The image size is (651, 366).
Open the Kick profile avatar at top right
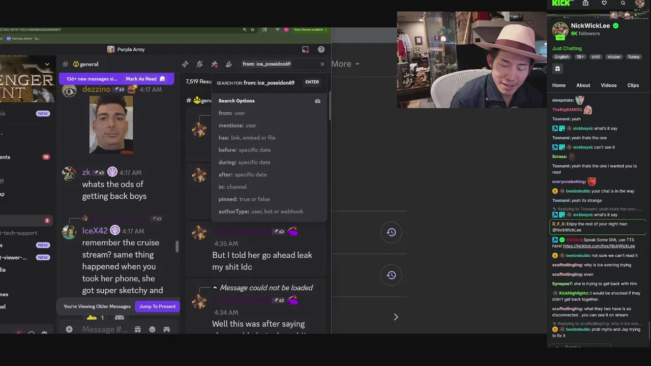(640, 3)
